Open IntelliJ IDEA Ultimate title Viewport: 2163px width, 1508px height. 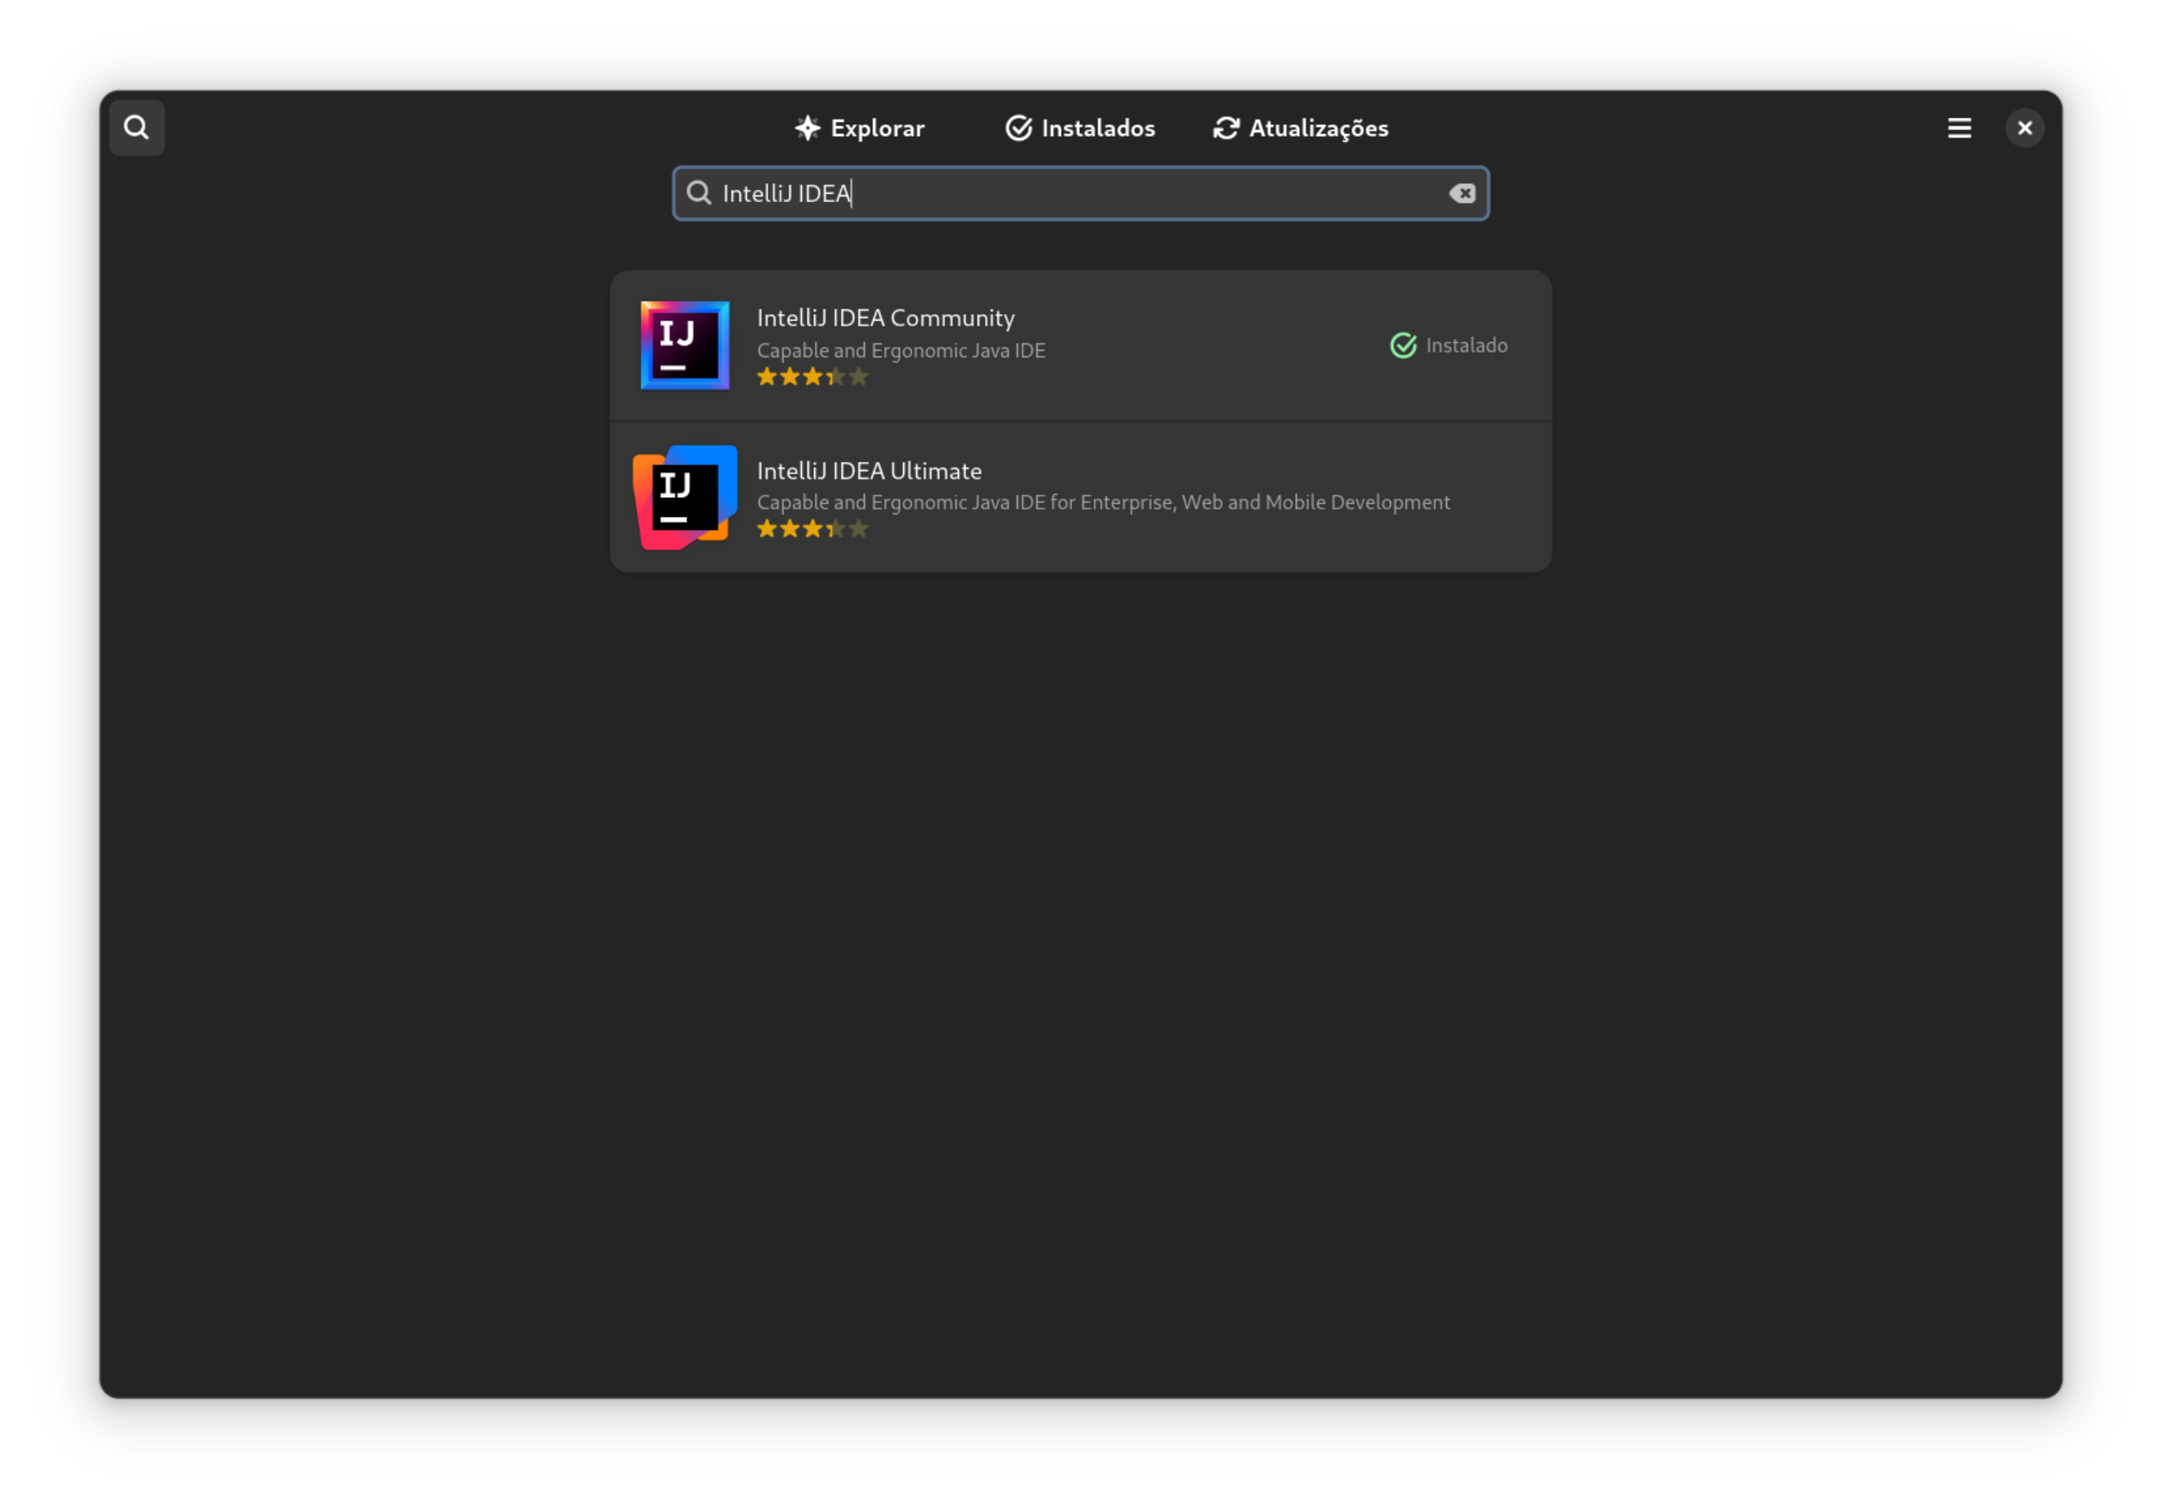point(869,470)
